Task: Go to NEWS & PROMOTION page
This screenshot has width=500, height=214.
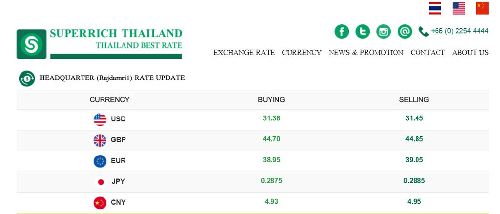Action: point(366,53)
